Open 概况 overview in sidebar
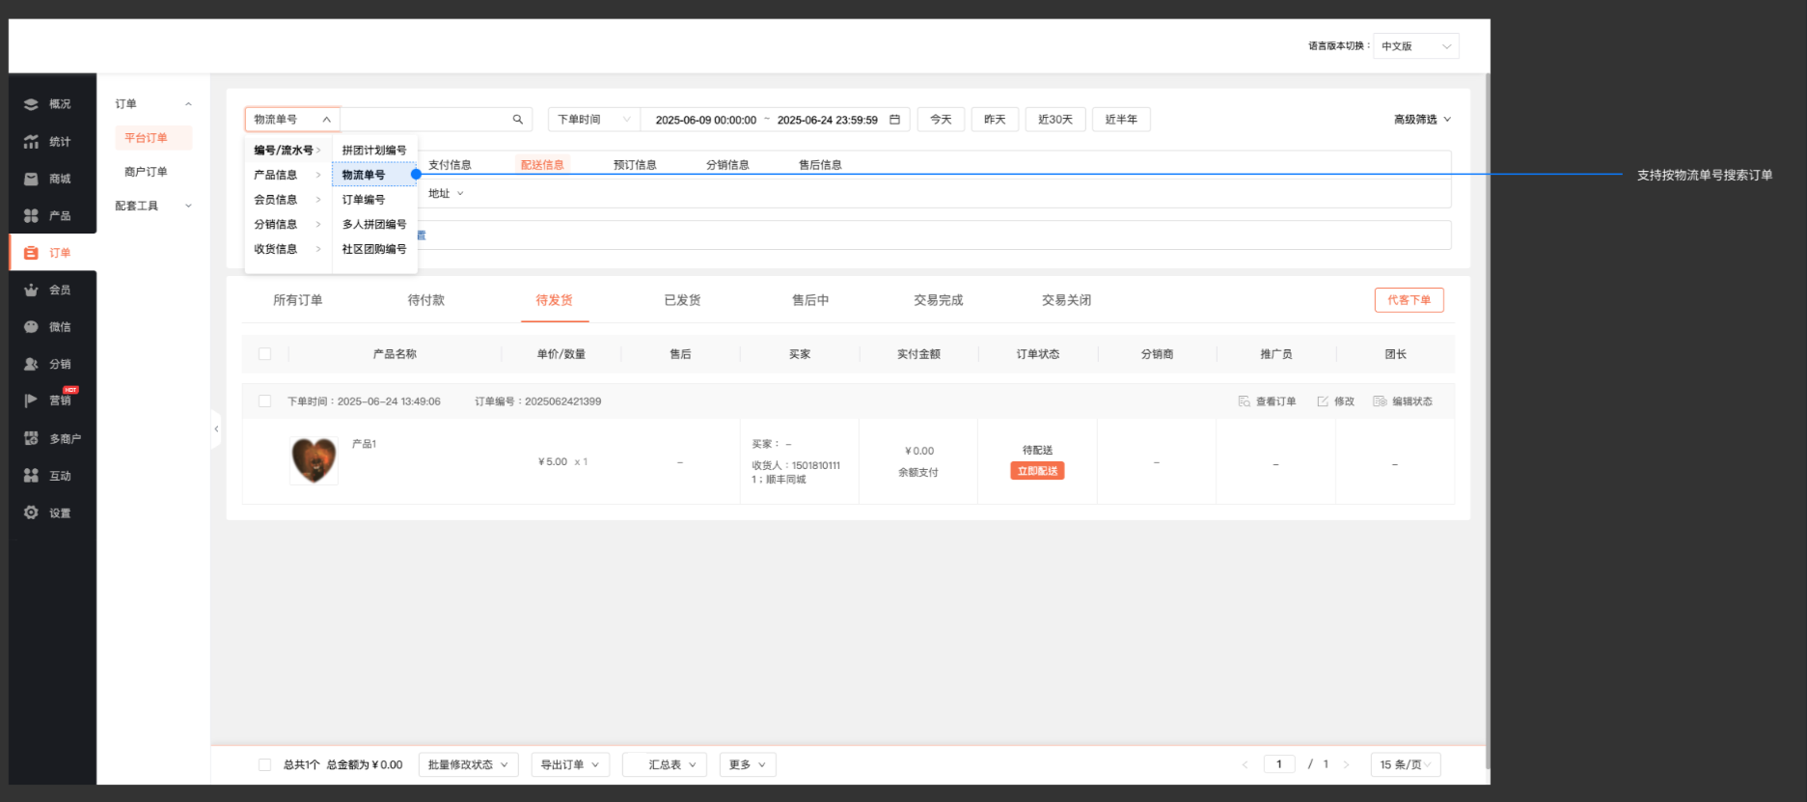The width and height of the screenshot is (1807, 802). (51, 104)
